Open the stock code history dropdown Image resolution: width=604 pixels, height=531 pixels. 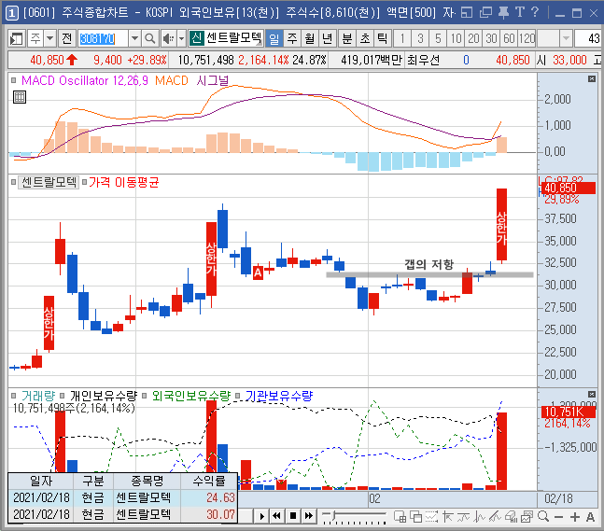(134, 38)
